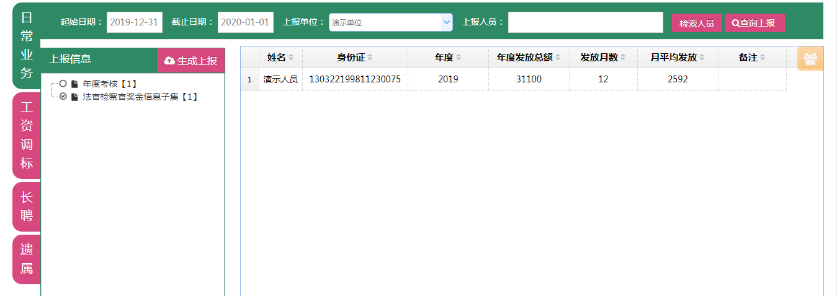Image resolution: width=837 pixels, height=296 pixels.
Task: Sort by the 年度 column arrows
Action: pyautogui.click(x=459, y=58)
